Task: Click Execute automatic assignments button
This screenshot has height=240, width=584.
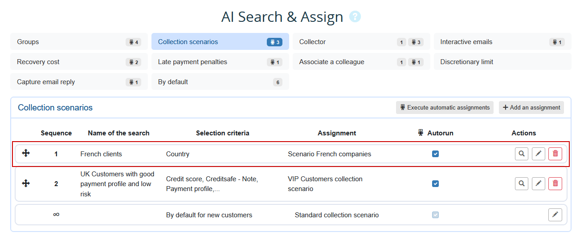Action: pos(444,107)
